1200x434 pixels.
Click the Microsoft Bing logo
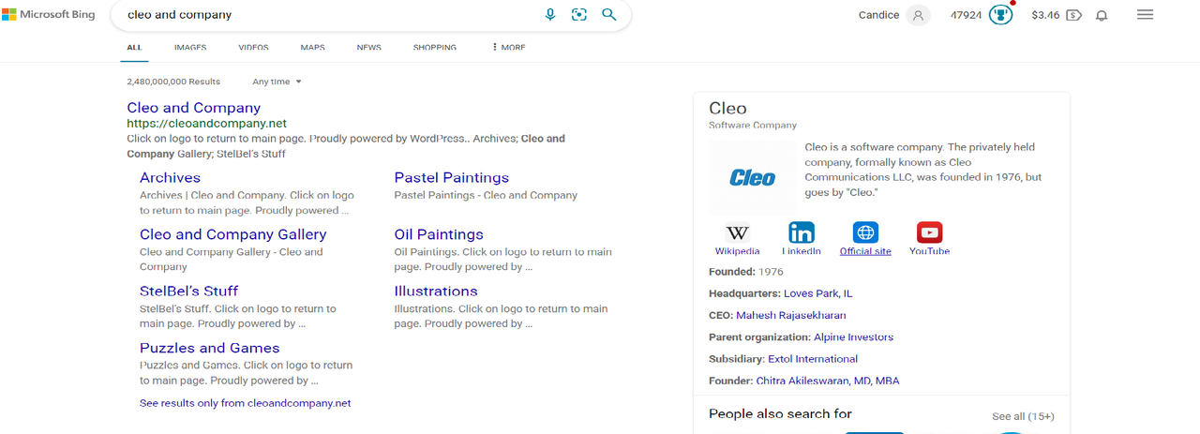click(x=49, y=15)
